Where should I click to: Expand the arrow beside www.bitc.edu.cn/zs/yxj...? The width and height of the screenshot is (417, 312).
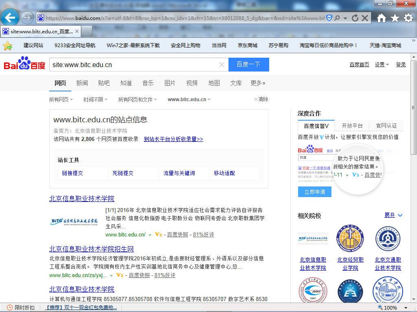pyautogui.click(x=112, y=276)
